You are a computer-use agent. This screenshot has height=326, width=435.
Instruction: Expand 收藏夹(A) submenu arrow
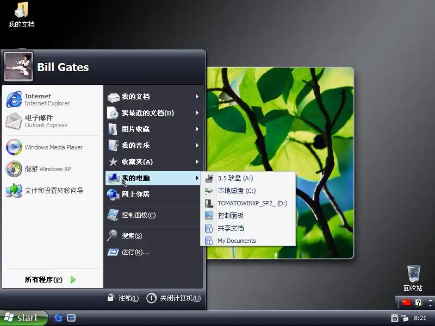(x=197, y=161)
